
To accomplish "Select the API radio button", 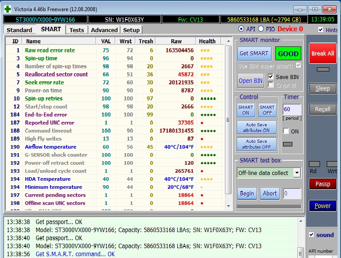I will click(x=241, y=29).
